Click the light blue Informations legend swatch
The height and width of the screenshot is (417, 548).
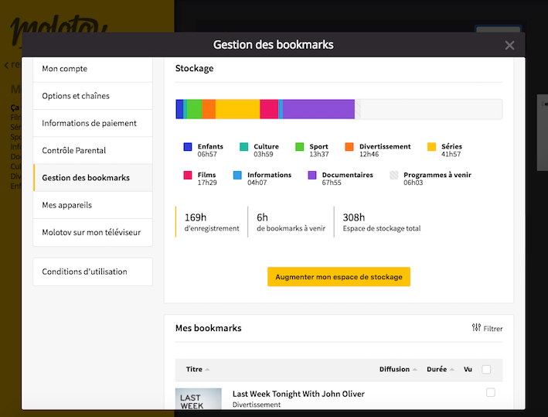pyautogui.click(x=237, y=175)
